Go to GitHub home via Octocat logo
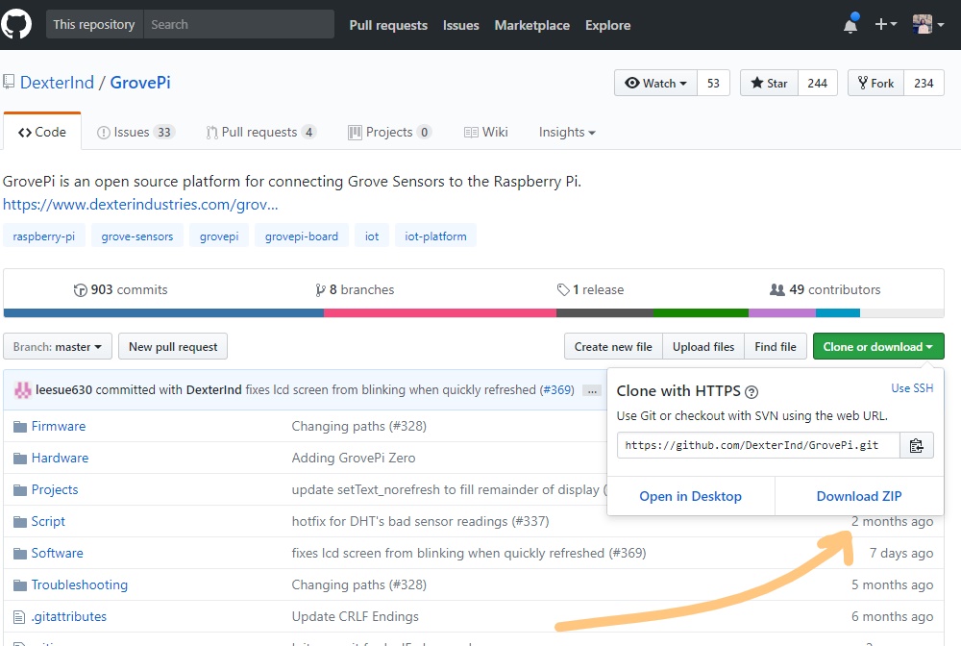961x646 pixels. click(16, 25)
